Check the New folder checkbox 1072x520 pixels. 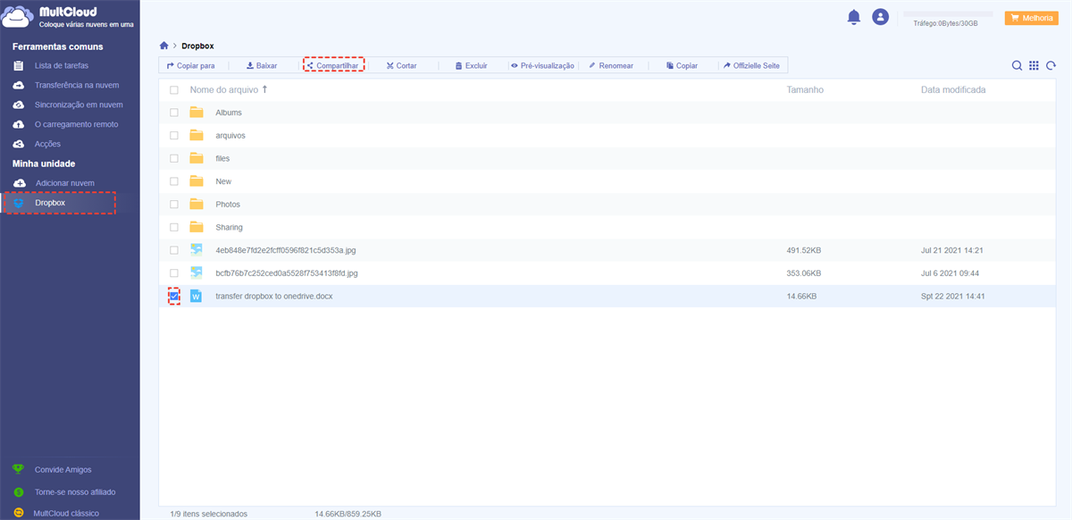pos(174,181)
